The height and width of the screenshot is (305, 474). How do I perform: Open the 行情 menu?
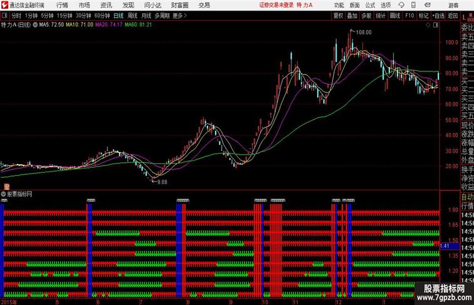coord(62,5)
